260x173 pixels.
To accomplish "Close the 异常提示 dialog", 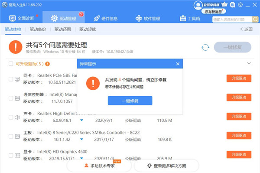I will coord(178,64).
